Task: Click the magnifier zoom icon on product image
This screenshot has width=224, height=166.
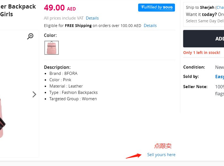Action: point(30,36)
